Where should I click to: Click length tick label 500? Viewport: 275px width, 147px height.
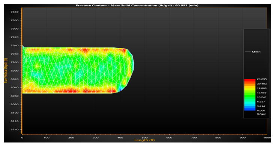coord(145,138)
